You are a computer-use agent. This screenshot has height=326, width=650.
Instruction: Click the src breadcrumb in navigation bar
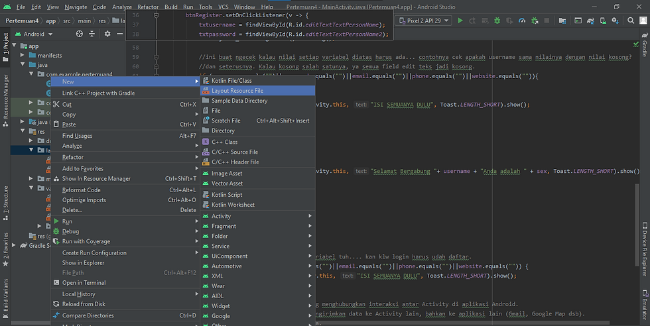(x=67, y=21)
